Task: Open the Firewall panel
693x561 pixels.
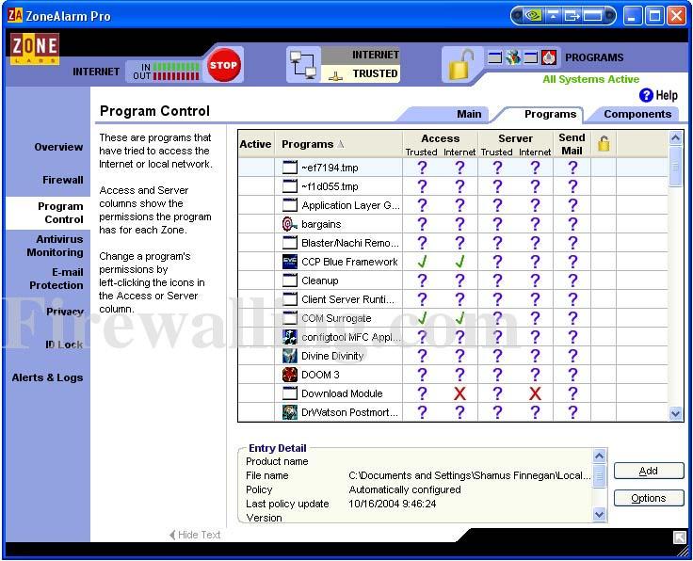Action: click(x=63, y=180)
